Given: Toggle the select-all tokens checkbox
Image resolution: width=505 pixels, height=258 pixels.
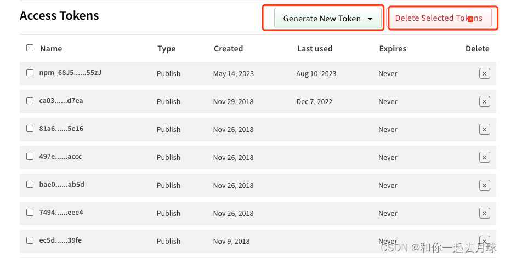Looking at the screenshot, I should [x=30, y=48].
